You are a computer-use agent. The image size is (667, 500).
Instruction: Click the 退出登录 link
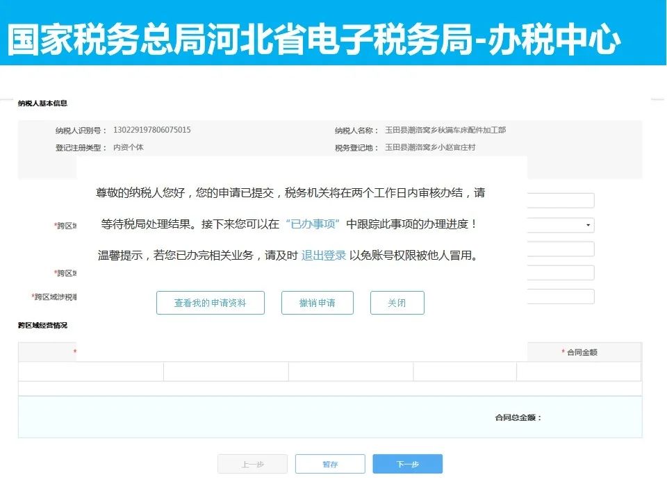[324, 255]
